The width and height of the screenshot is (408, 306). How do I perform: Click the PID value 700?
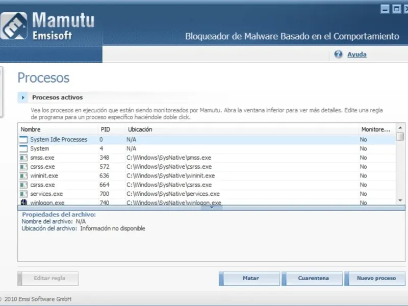click(105, 194)
